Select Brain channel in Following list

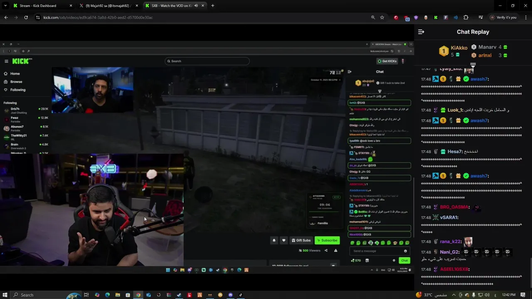pyautogui.click(x=26, y=146)
